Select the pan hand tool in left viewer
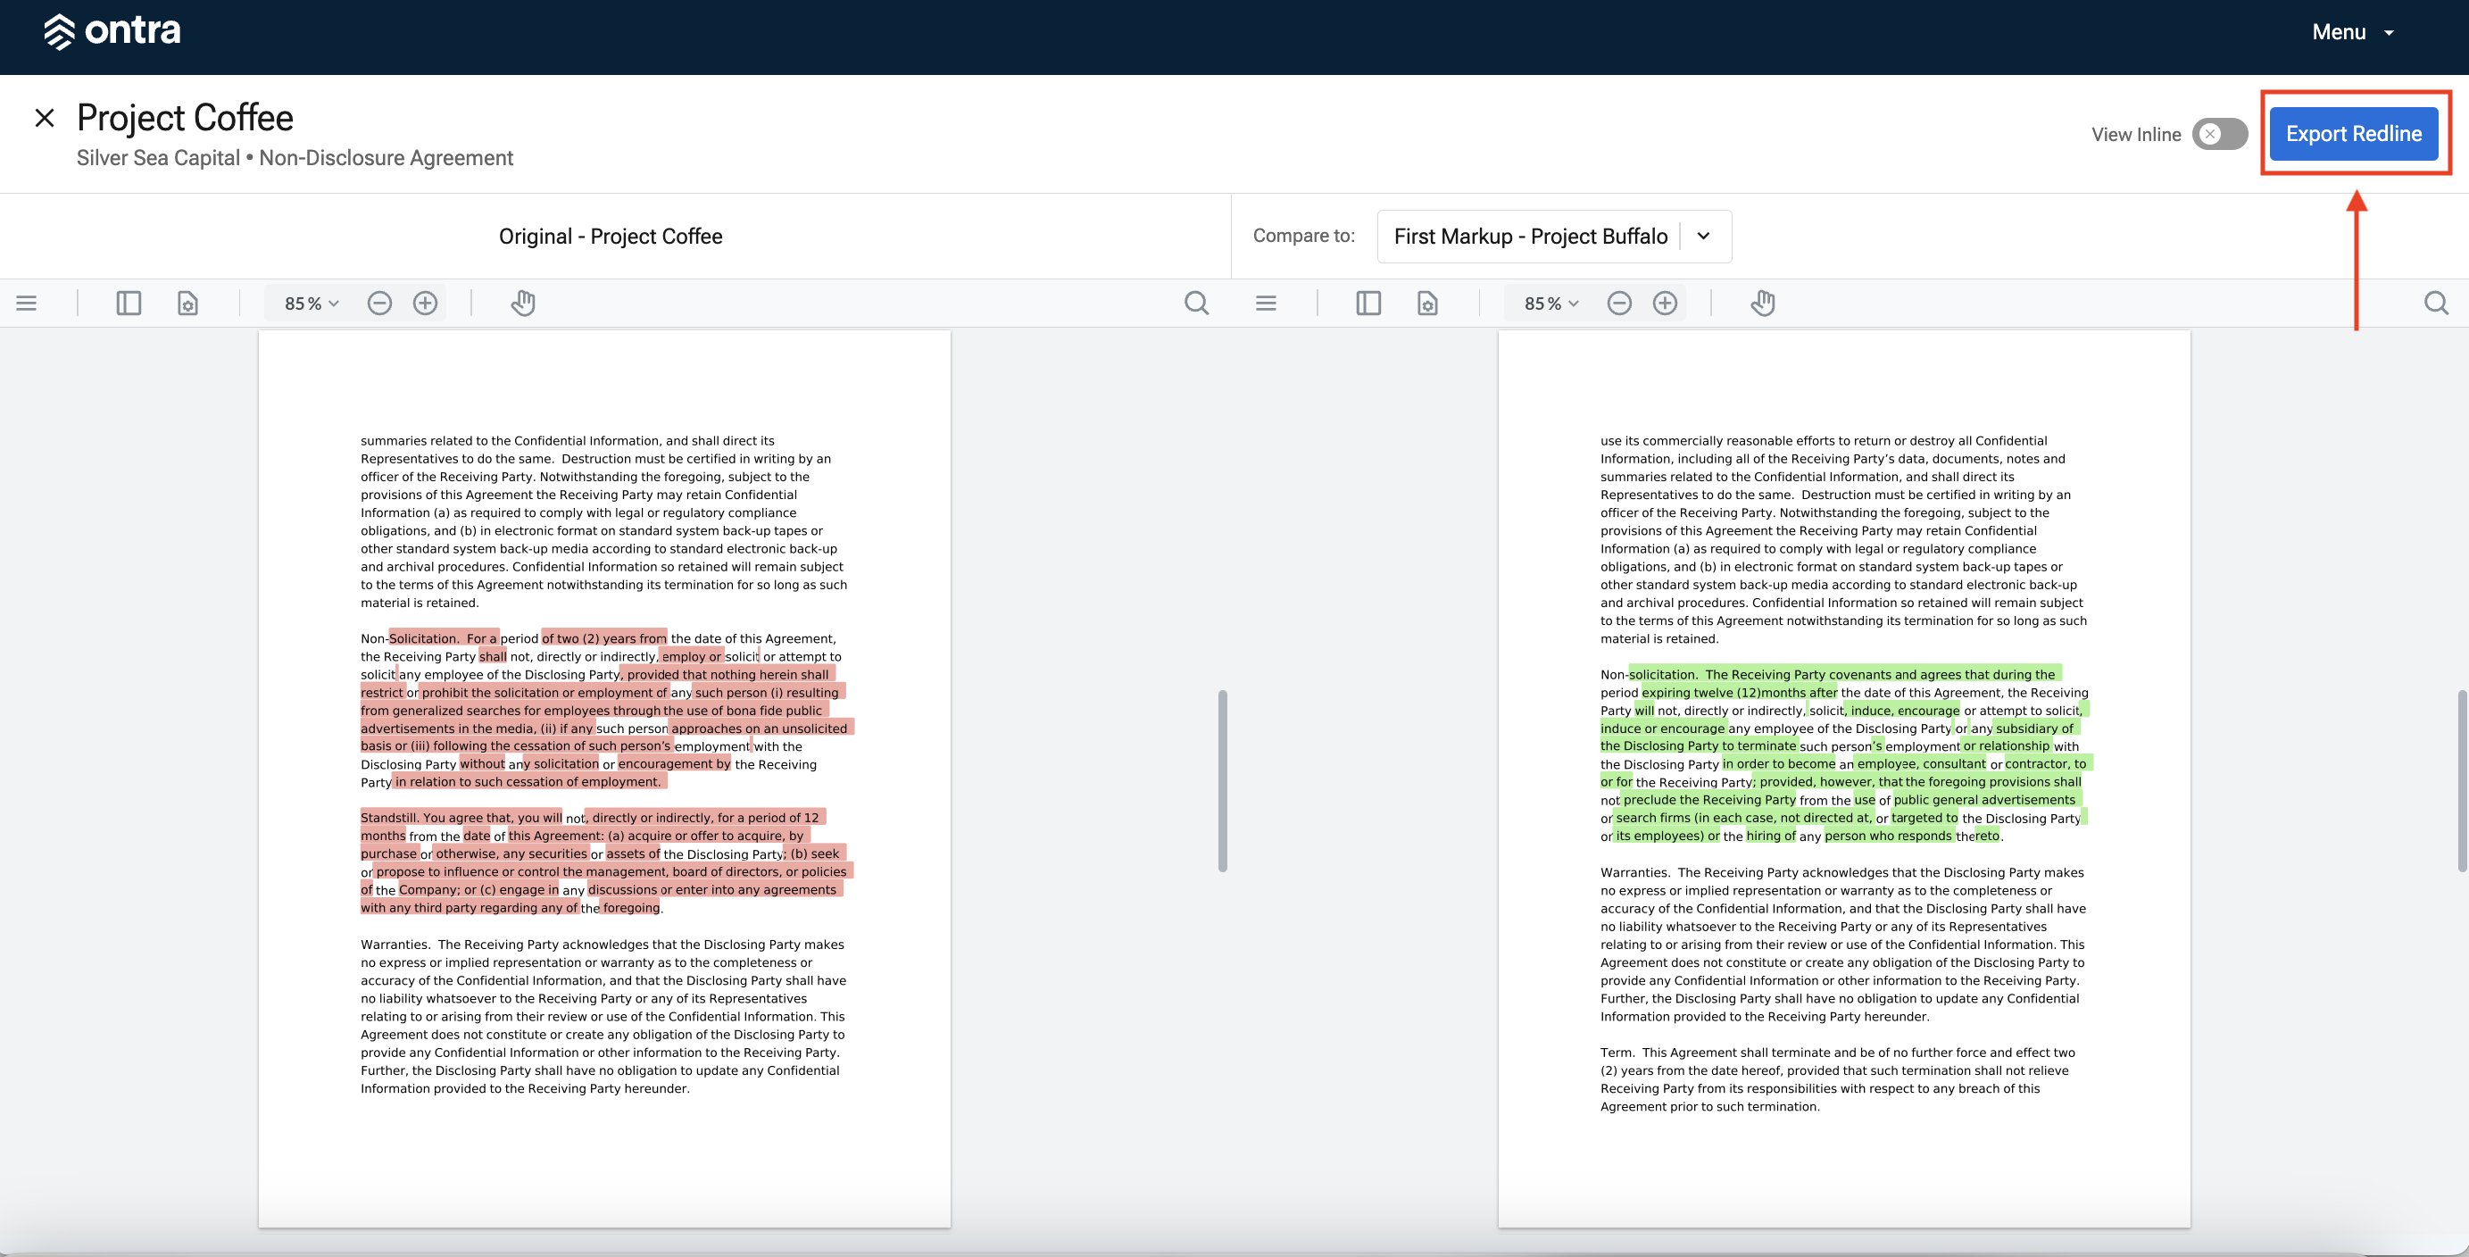This screenshot has width=2469, height=1257. coord(523,303)
